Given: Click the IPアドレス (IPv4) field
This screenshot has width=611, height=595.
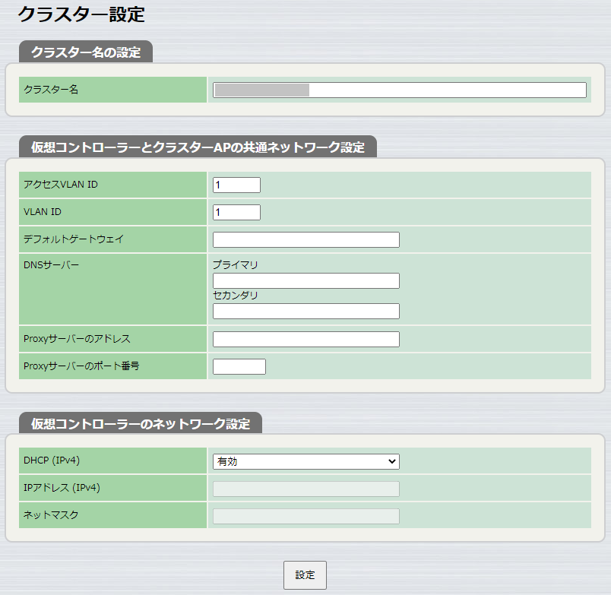Looking at the screenshot, I should (305, 489).
